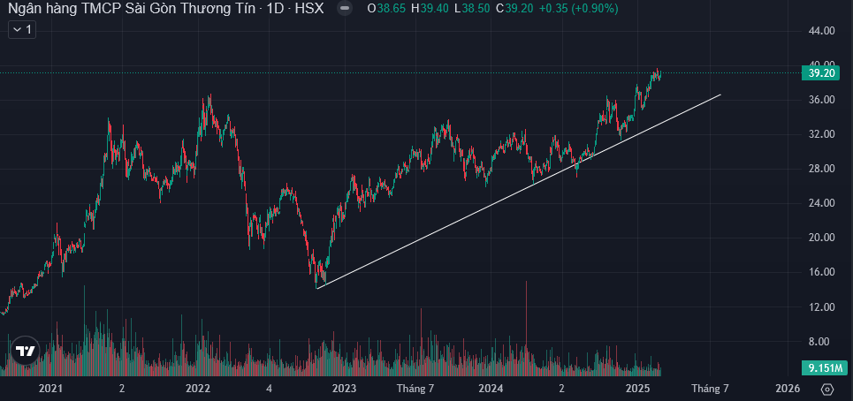Click the 2023 time axis label
Image resolution: width=853 pixels, height=401 pixels.
click(x=344, y=389)
